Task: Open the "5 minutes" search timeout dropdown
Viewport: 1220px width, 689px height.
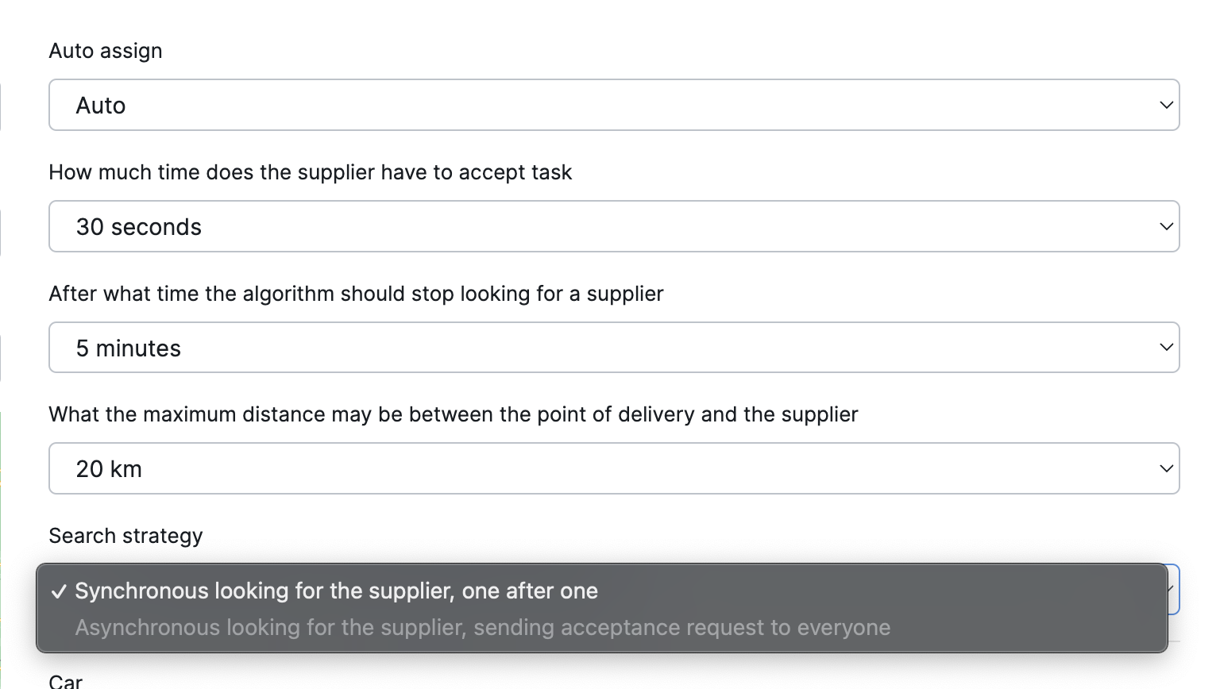Action: (x=613, y=348)
